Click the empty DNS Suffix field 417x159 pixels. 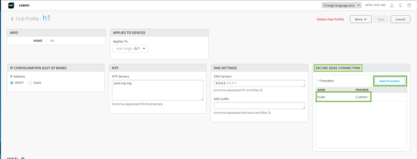pos(259,105)
